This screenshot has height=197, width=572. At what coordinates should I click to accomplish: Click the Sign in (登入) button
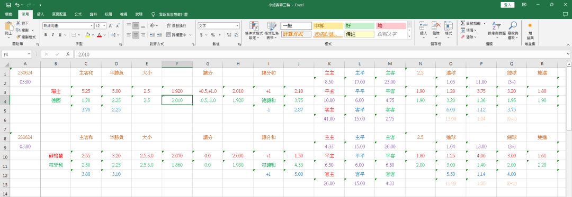tap(507, 5)
